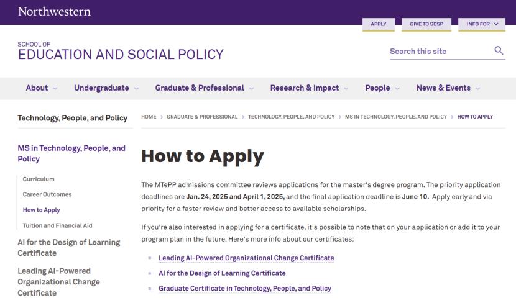Screen dimensions: 516x303
Task: Select Career Outcomes in the sidebar
Action: tap(47, 194)
